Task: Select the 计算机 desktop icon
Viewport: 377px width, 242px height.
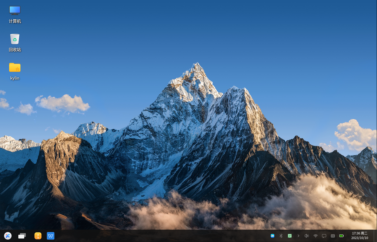Action: pos(15,11)
